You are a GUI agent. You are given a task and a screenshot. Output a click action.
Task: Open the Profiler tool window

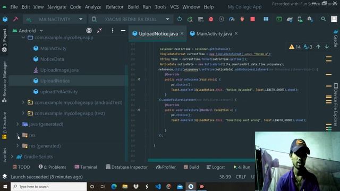click(x=166, y=167)
